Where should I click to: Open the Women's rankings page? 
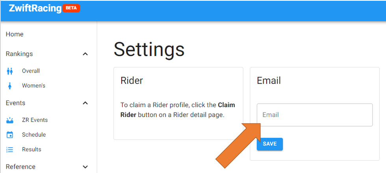33,86
